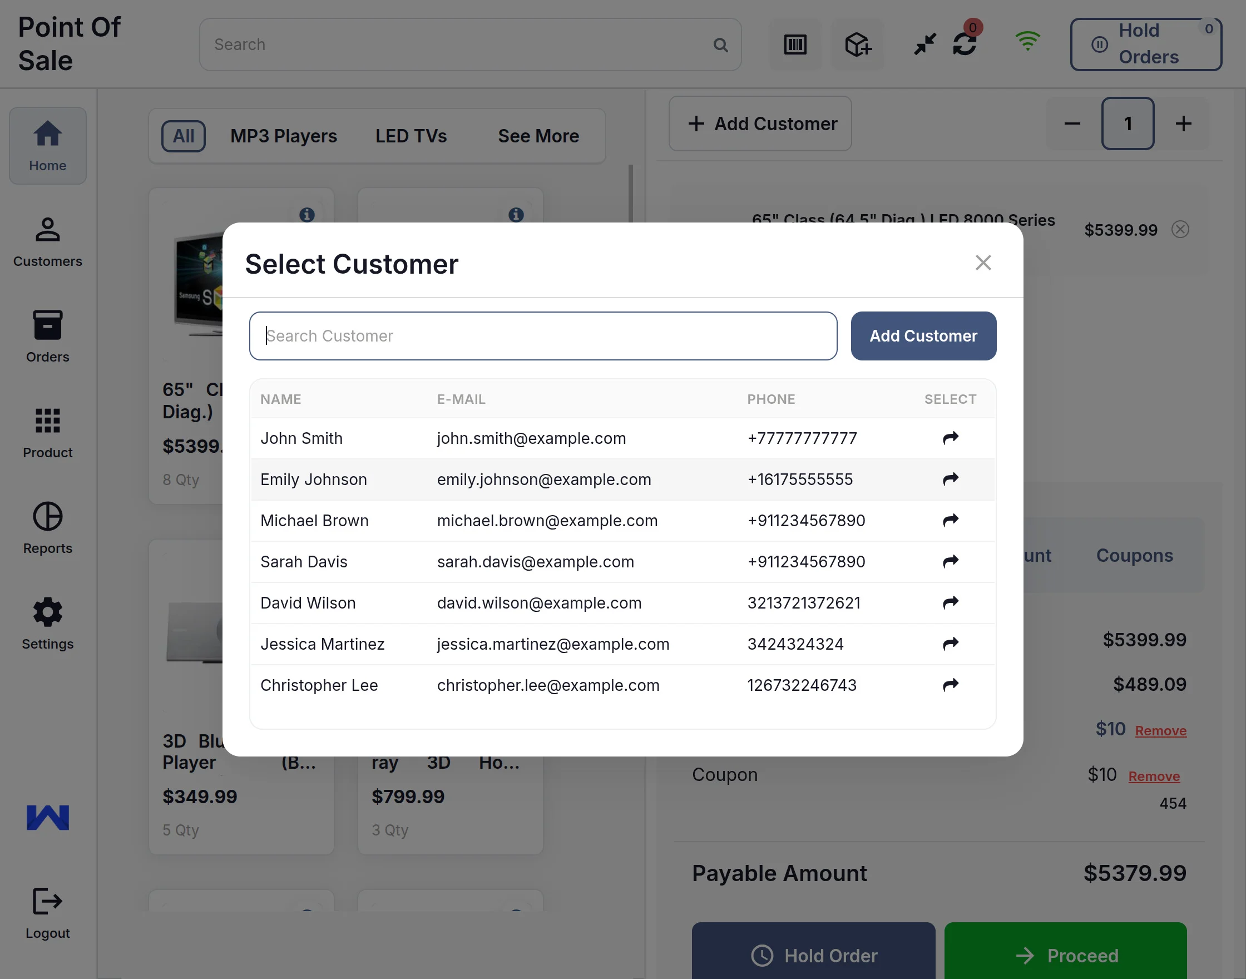Click the Search Customer input field

click(542, 335)
